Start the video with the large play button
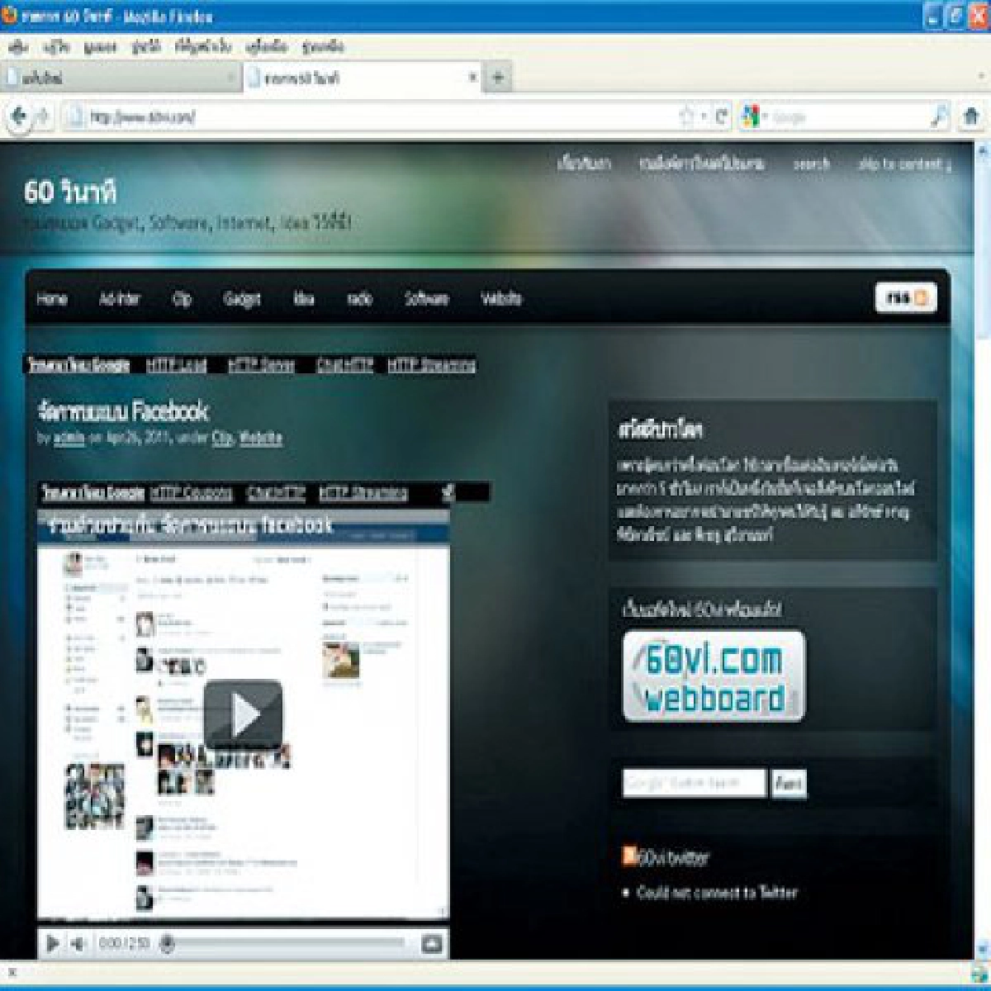This screenshot has height=991, width=991. click(x=243, y=714)
